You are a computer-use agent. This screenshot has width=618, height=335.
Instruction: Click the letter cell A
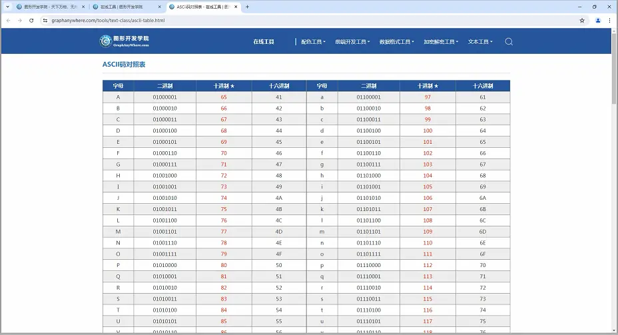tap(118, 97)
